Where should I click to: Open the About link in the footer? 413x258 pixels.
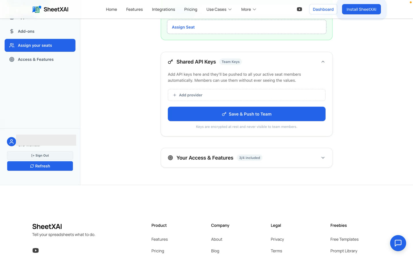click(x=217, y=239)
